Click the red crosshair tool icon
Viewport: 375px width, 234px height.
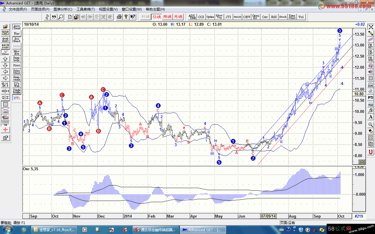tap(5, 130)
